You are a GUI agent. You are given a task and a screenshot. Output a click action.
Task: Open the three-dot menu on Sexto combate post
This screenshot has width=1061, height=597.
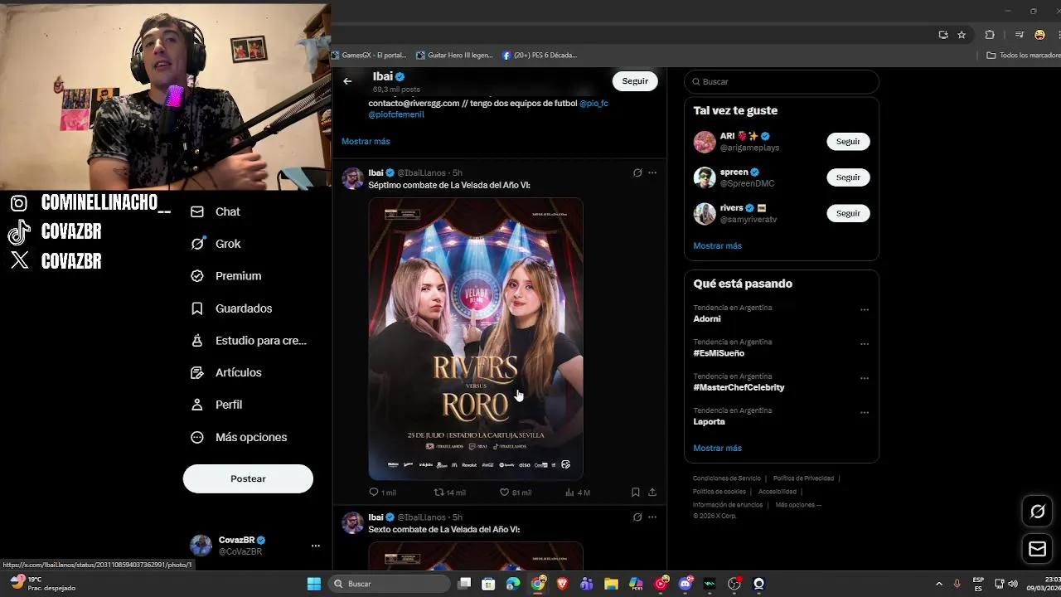(x=652, y=517)
